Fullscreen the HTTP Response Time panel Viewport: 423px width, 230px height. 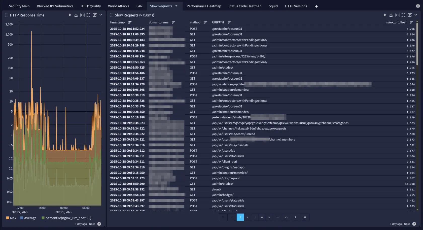88,15
